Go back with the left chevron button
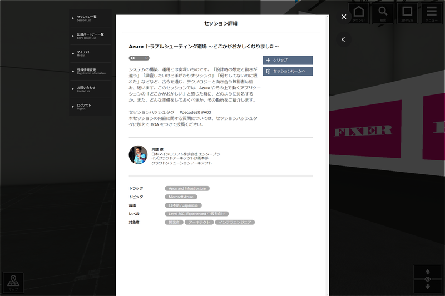 click(x=343, y=39)
